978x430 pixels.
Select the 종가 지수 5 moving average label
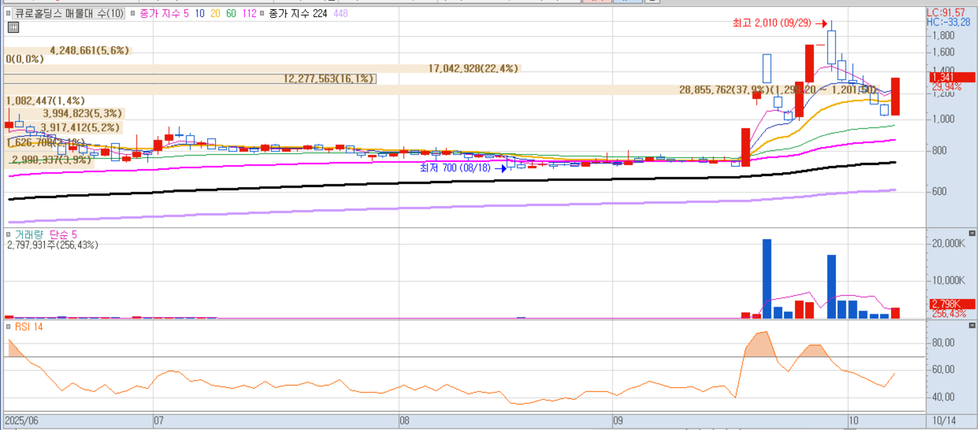pos(164,13)
